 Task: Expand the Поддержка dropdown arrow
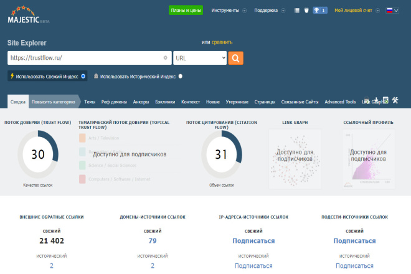[283, 11]
